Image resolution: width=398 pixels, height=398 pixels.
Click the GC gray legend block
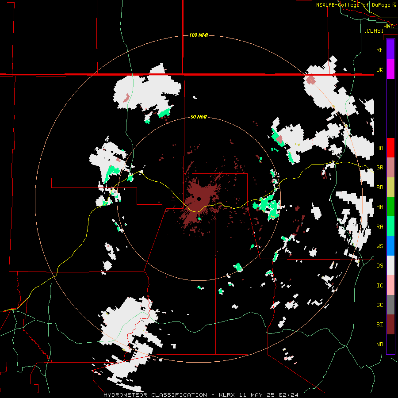pos(390,305)
